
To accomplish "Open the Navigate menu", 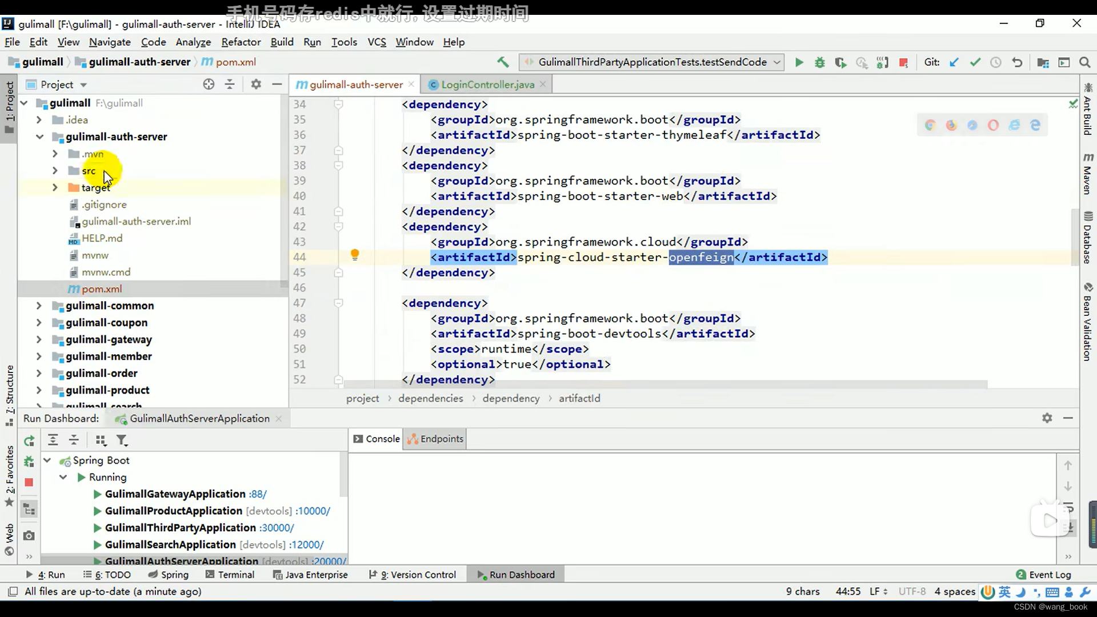I will click(x=110, y=42).
